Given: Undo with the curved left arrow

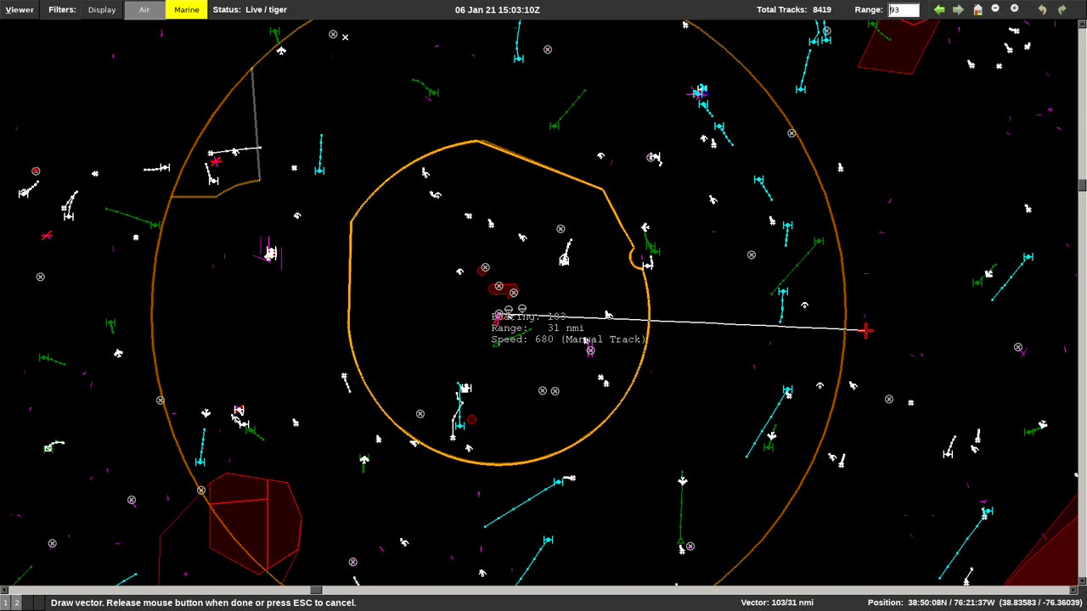Looking at the screenshot, I should coord(1042,9).
